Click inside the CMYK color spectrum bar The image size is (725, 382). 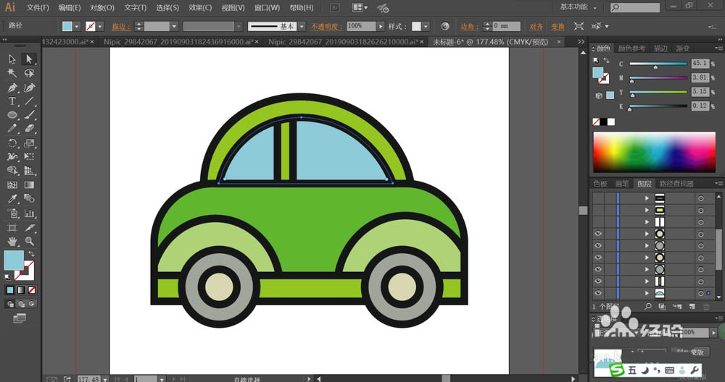[x=654, y=151]
